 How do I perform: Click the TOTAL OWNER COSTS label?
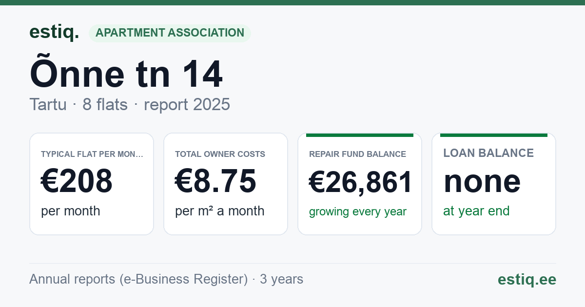pos(220,154)
